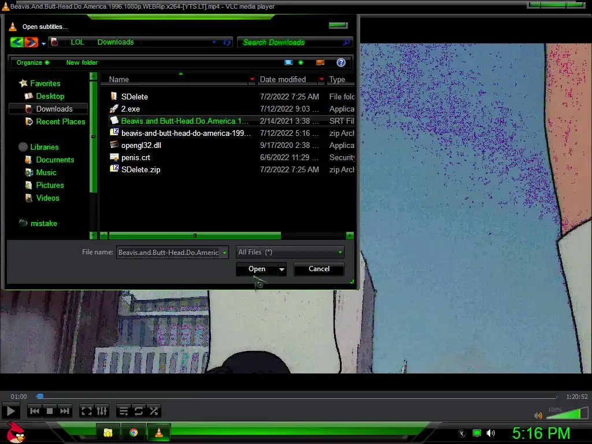Click the Open button
This screenshot has width=592, height=444.
257,269
